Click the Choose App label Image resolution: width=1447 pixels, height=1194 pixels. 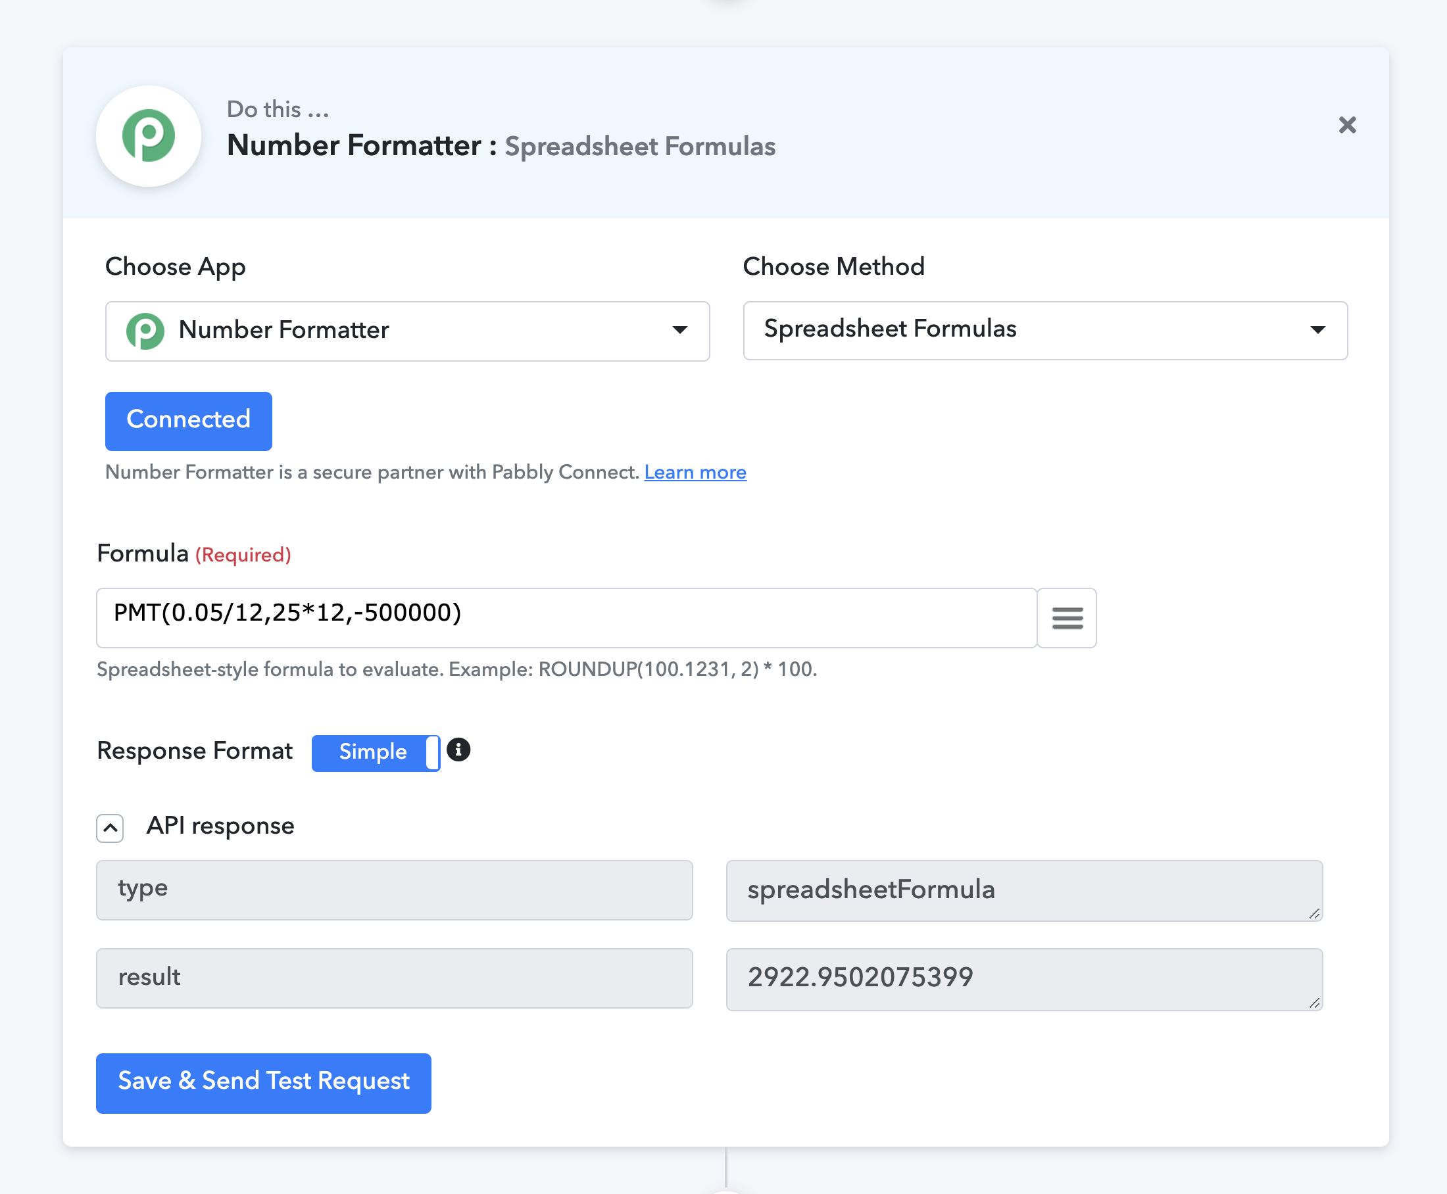(176, 267)
